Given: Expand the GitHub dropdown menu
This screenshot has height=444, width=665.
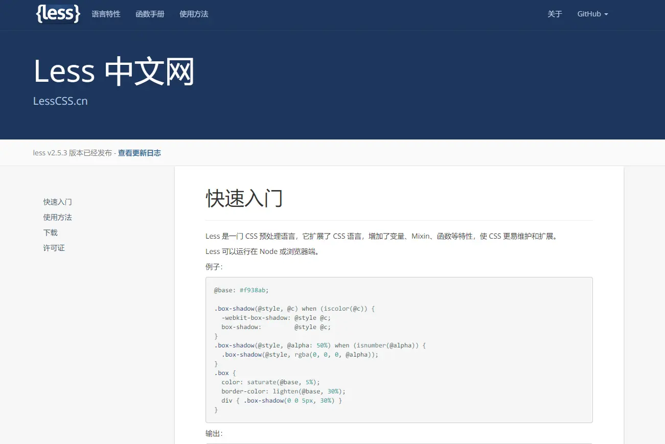Looking at the screenshot, I should (592, 14).
